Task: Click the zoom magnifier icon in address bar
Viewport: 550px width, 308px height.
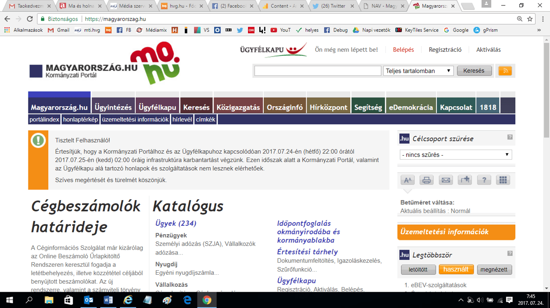Action: point(520,19)
